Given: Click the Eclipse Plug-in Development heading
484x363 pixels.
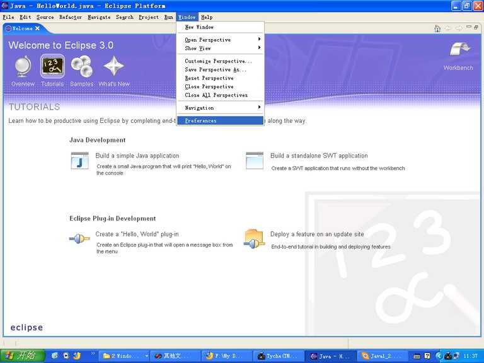Looking at the screenshot, I should [x=113, y=219].
